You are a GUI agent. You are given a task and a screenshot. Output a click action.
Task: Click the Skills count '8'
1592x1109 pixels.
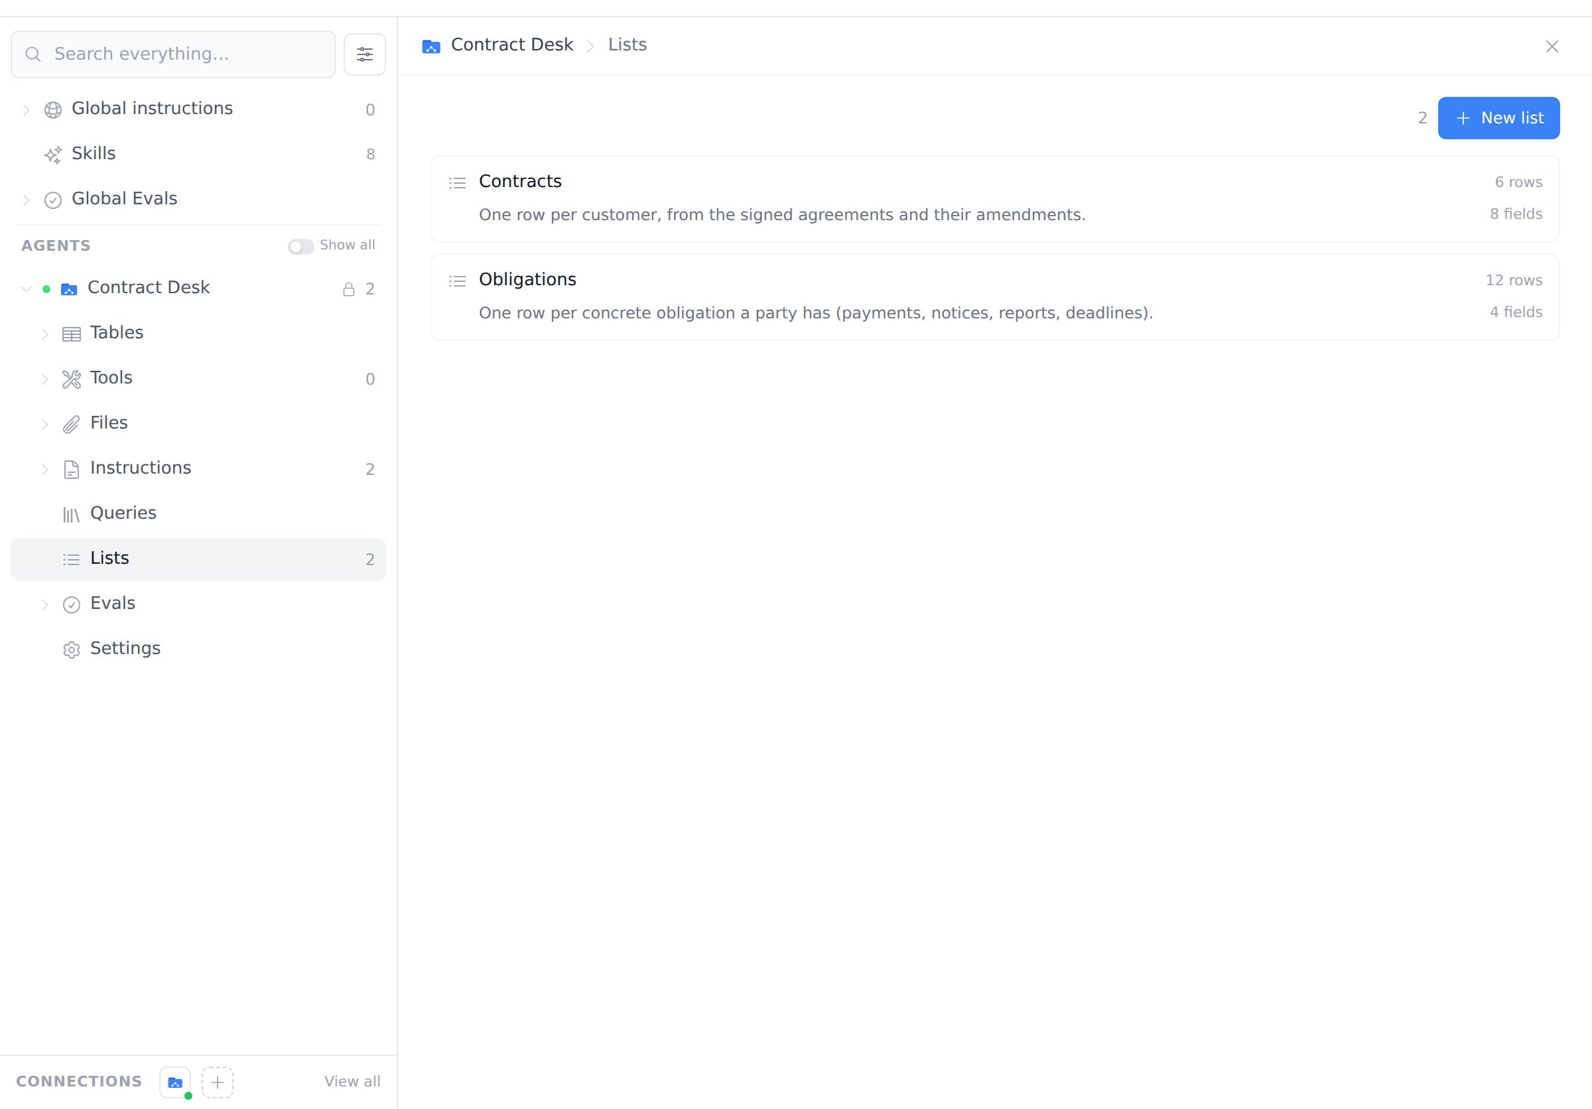pyautogui.click(x=370, y=155)
